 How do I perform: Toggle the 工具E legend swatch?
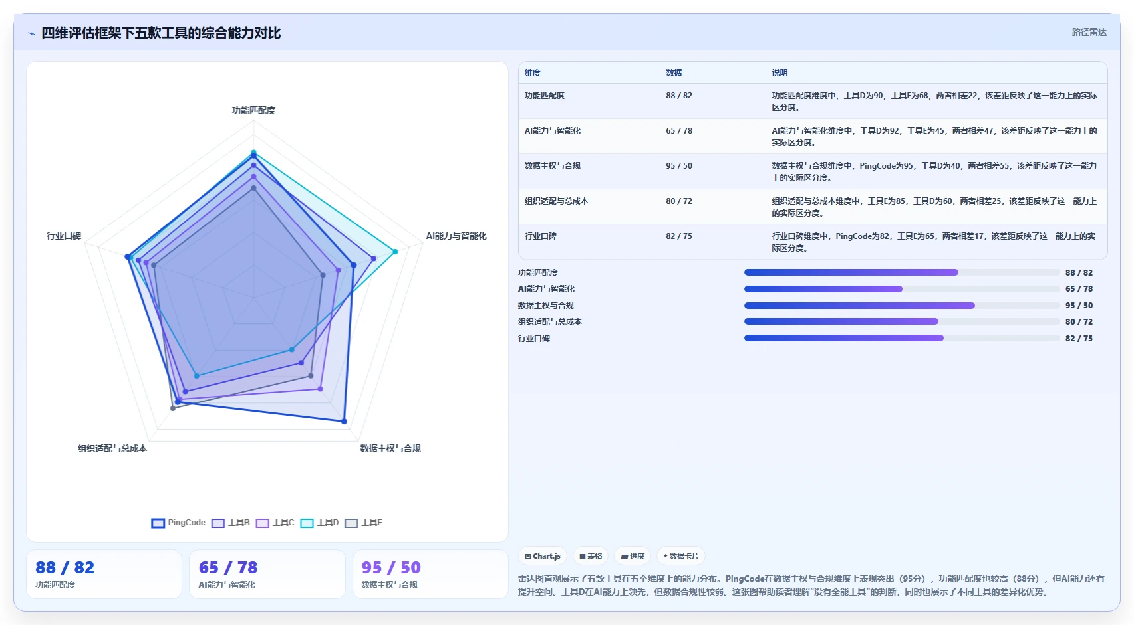[351, 523]
